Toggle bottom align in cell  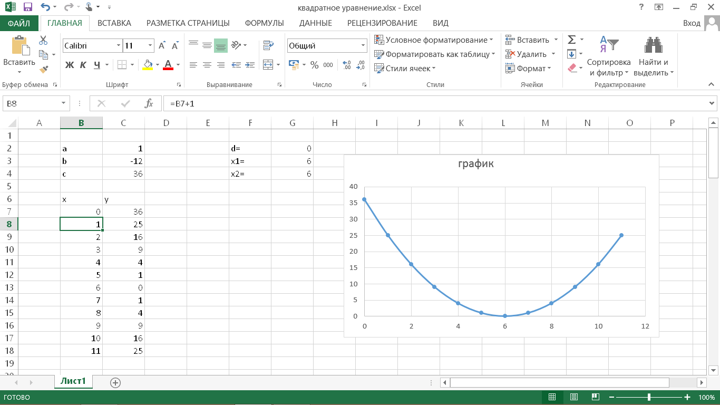click(x=221, y=45)
